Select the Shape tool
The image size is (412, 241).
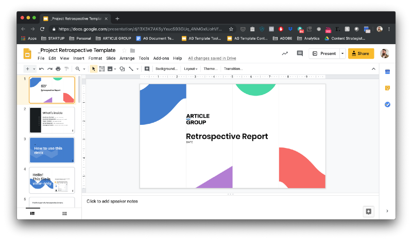click(x=122, y=69)
